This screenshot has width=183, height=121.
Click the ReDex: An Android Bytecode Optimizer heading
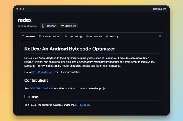(x=70, y=49)
